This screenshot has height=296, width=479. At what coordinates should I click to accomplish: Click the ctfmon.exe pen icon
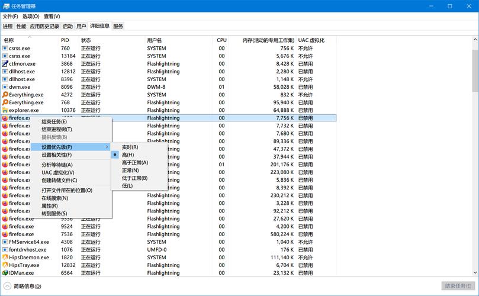[x=5, y=64]
